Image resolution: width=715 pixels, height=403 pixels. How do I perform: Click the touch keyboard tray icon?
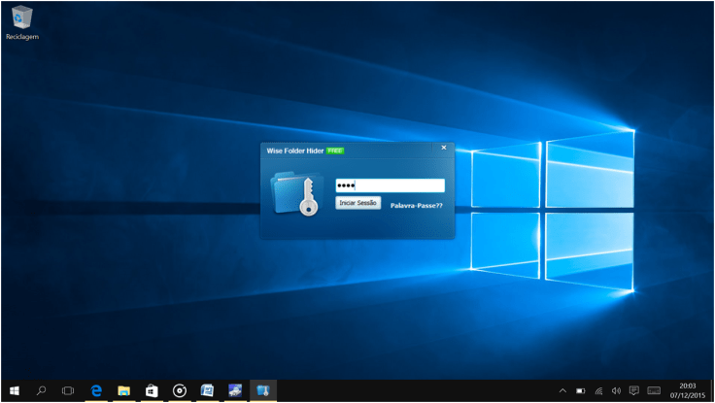coord(655,390)
